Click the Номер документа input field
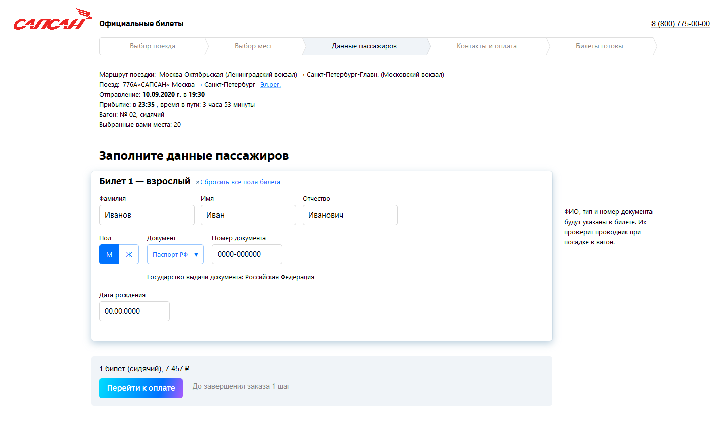724x427 pixels. click(247, 254)
